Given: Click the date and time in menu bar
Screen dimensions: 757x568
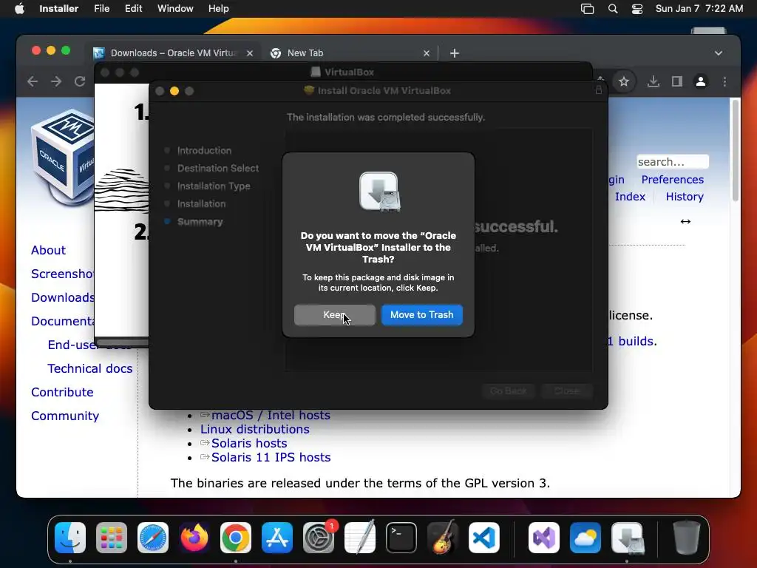Looking at the screenshot, I should 699,9.
